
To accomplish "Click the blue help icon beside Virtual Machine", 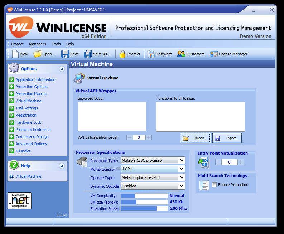I will pos(11,176).
